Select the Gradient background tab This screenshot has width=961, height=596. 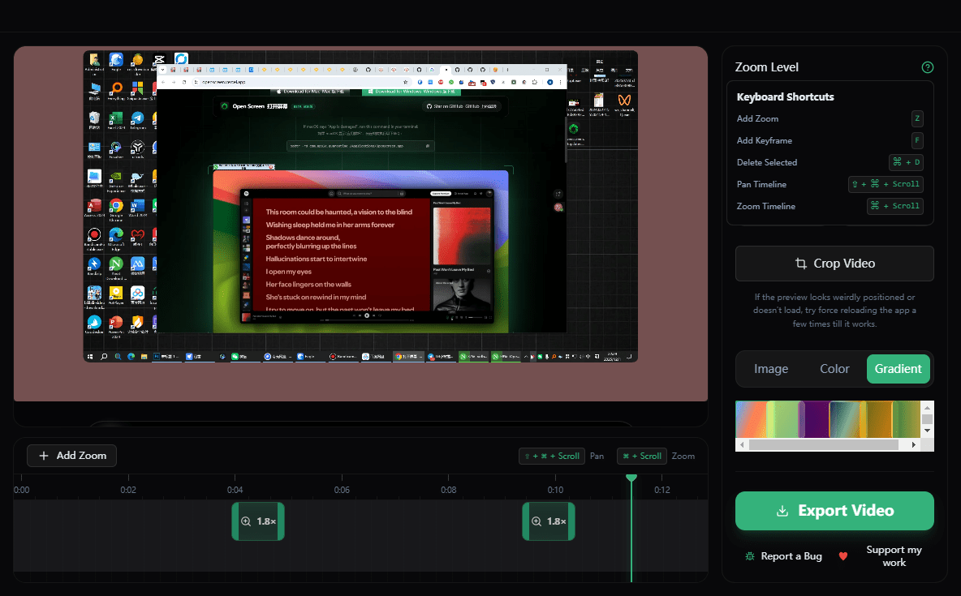tap(898, 369)
